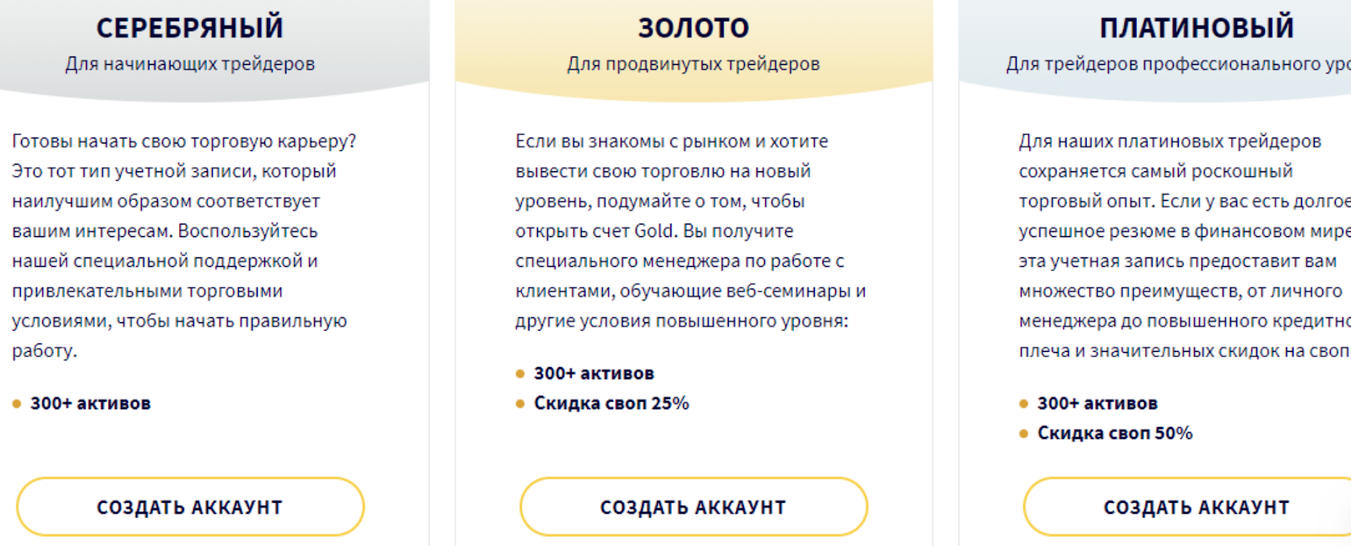Viewport: 1351px width, 546px height.
Task: Select the ЗОЛОТО plan heading
Action: 693,28
